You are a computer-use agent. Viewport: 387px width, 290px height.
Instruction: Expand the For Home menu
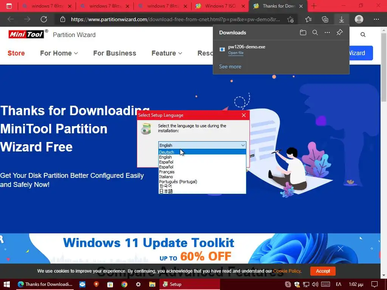click(59, 53)
